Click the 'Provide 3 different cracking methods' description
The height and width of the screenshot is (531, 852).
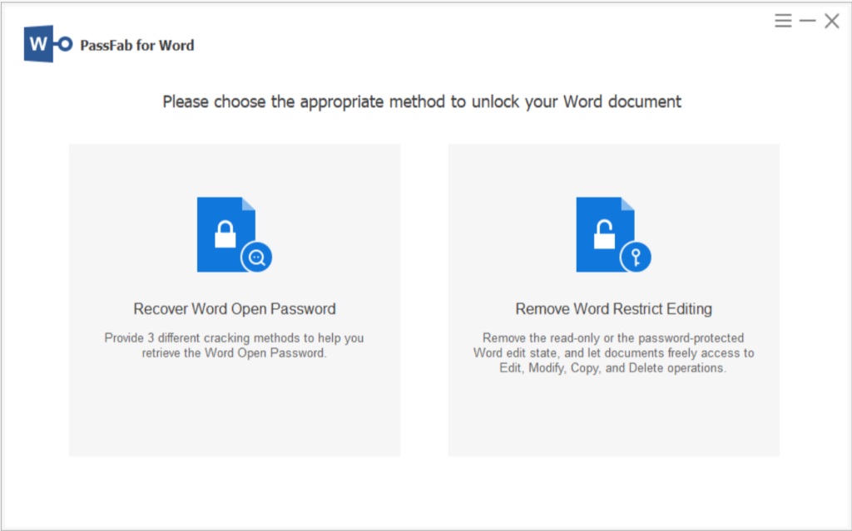click(x=234, y=346)
